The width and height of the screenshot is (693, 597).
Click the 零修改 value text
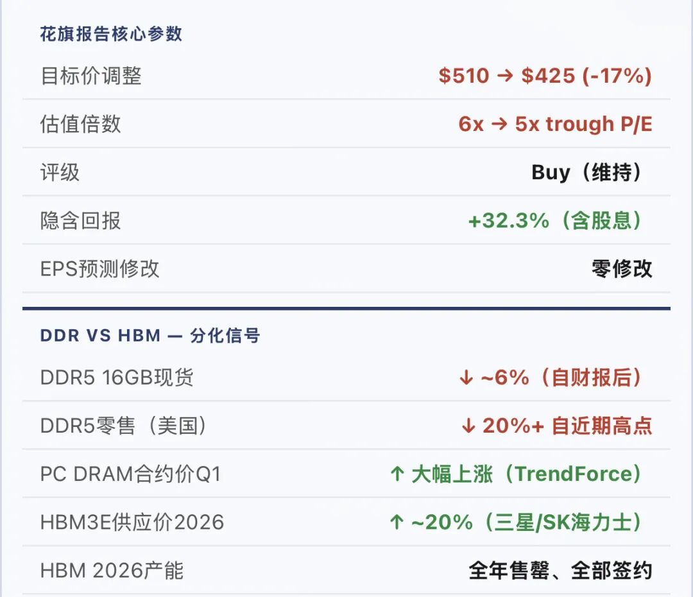pos(622,269)
